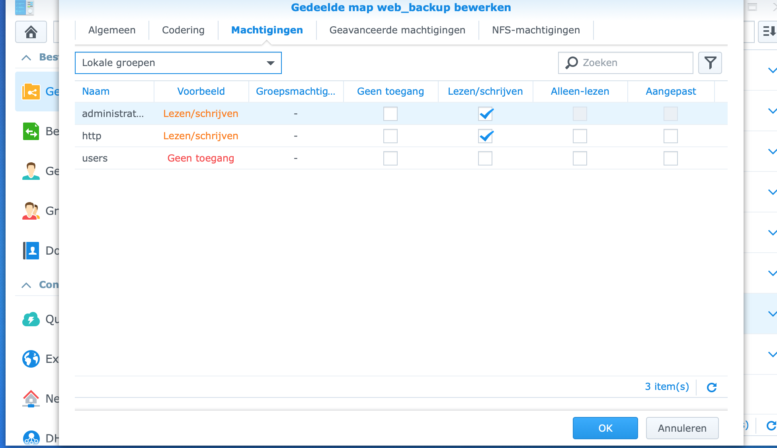Select the http group name

[x=92, y=136]
